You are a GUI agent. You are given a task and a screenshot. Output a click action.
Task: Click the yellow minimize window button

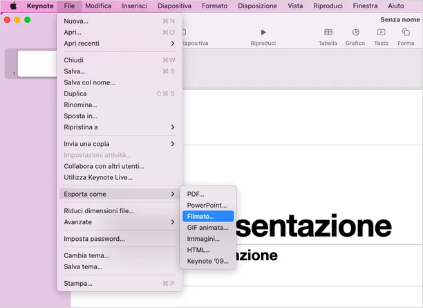17,20
